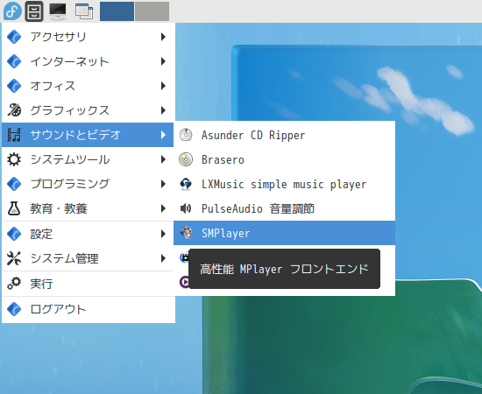Click the diamond icon beside プログラミング

coord(14,184)
